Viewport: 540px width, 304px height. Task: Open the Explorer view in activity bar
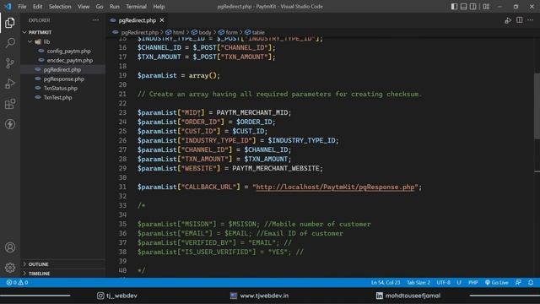(x=10, y=23)
